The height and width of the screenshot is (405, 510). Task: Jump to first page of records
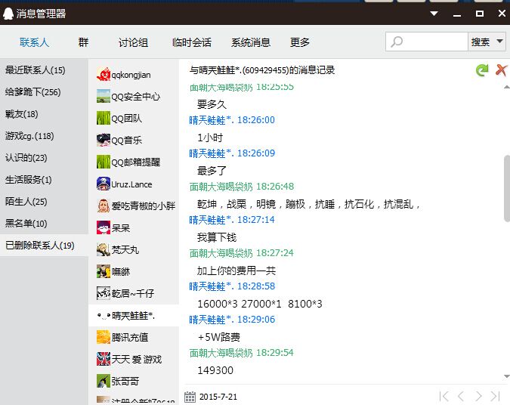[x=444, y=397]
